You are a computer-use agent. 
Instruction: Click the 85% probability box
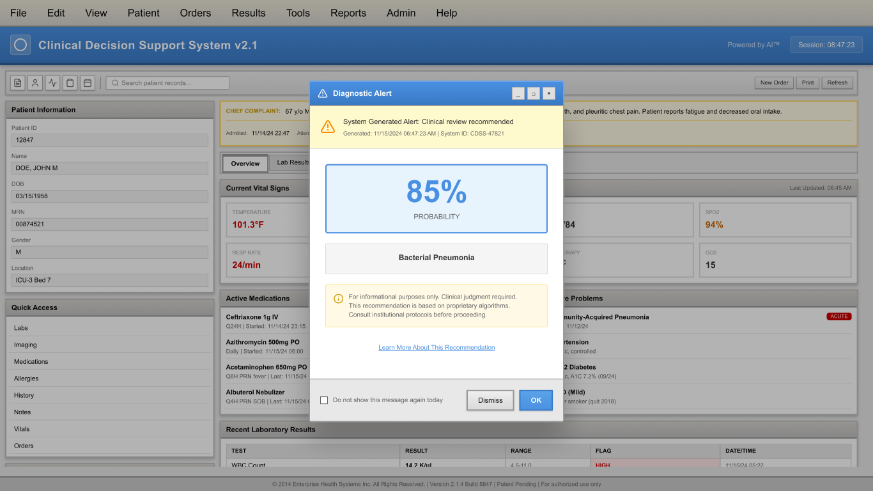pos(436,199)
